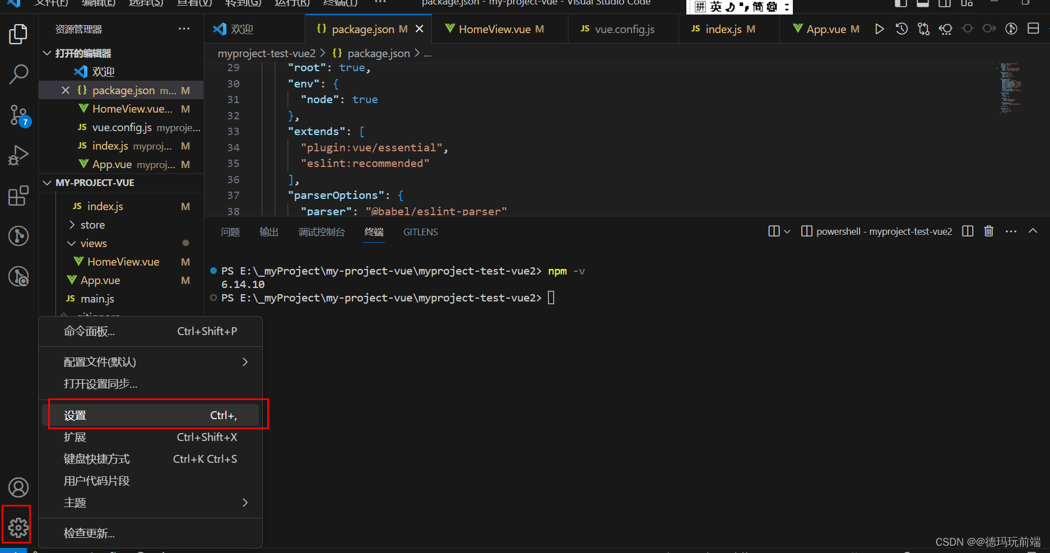Click the compare changes icon in editor toolbar

(x=923, y=29)
